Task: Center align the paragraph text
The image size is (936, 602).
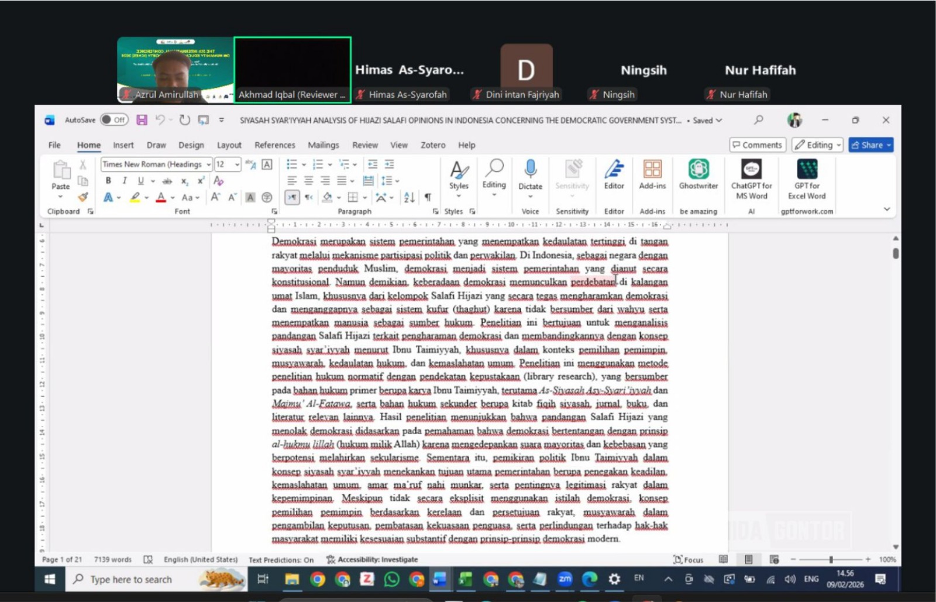Action: point(308,181)
